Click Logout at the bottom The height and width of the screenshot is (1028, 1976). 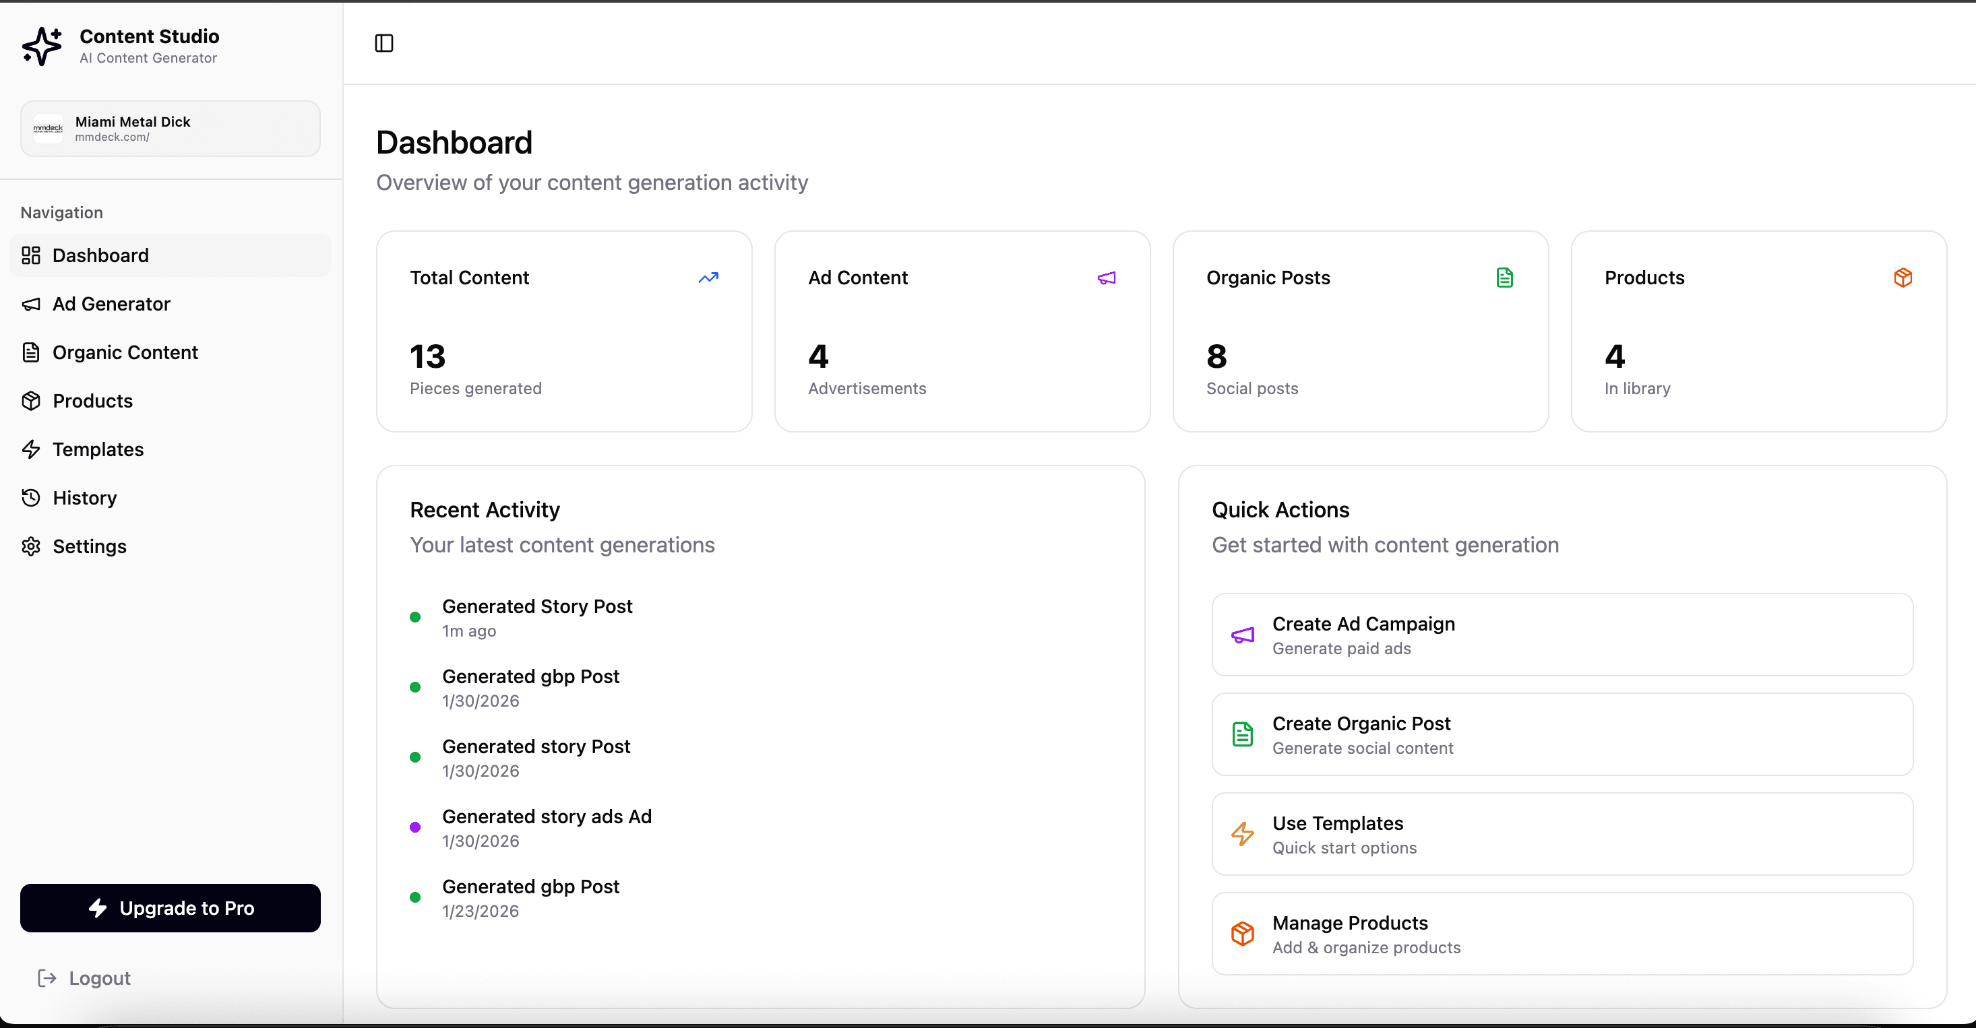[x=84, y=977]
